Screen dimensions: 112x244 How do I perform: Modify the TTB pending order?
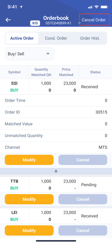click(29, 199)
